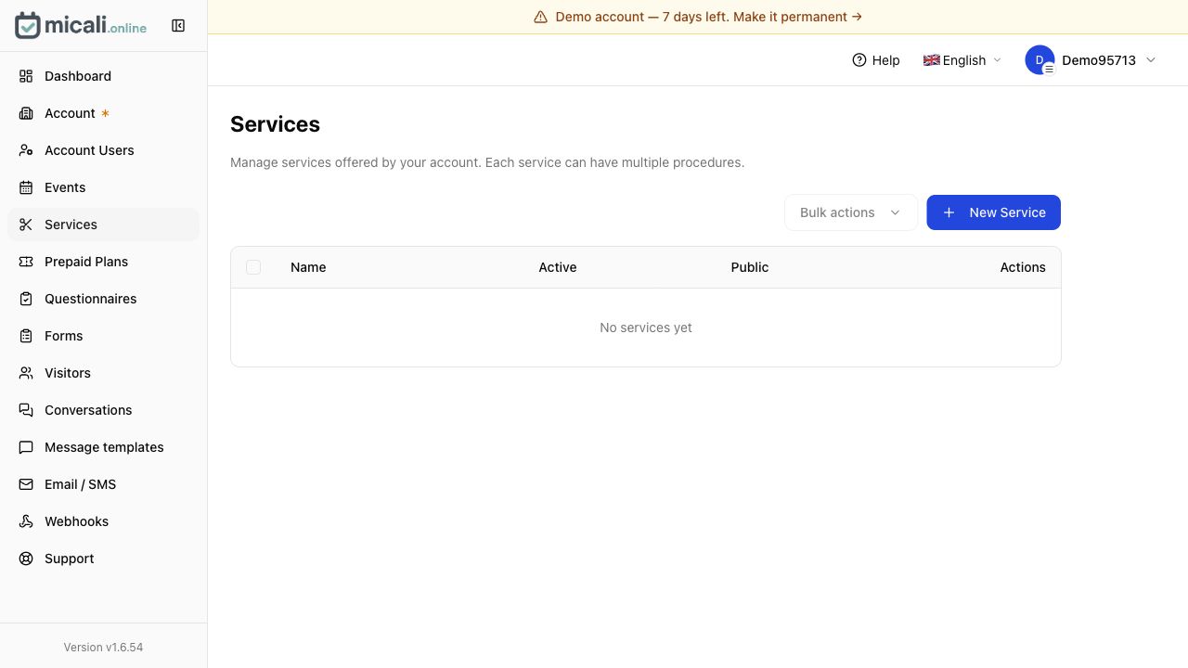Open the English language dropdown
Viewport: 1188px width, 668px height.
962,59
